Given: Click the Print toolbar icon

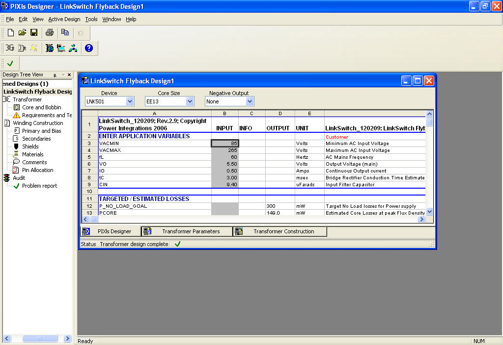Looking at the screenshot, I should 50,32.
